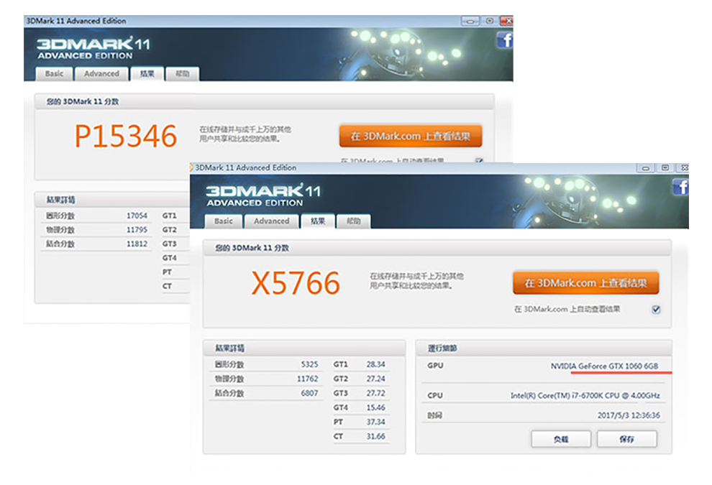Image resolution: width=712 pixels, height=485 pixels.
Task: Open the Advanced tab in front window
Action: click(x=272, y=221)
